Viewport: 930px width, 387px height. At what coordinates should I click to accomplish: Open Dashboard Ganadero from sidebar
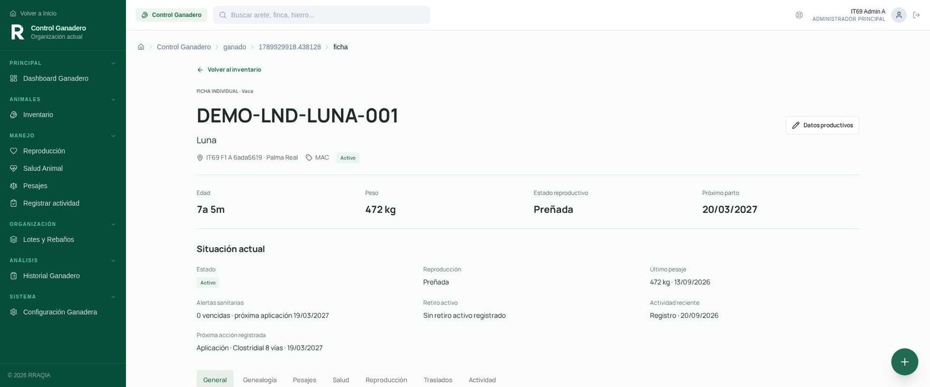click(63, 79)
